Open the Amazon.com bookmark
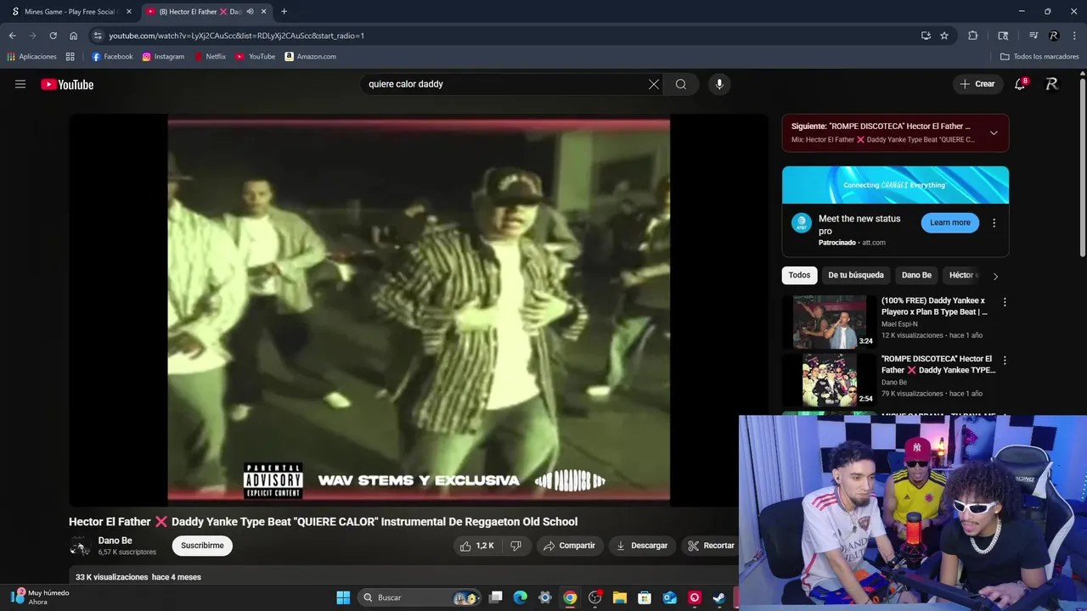The image size is (1087, 611). tap(310, 57)
